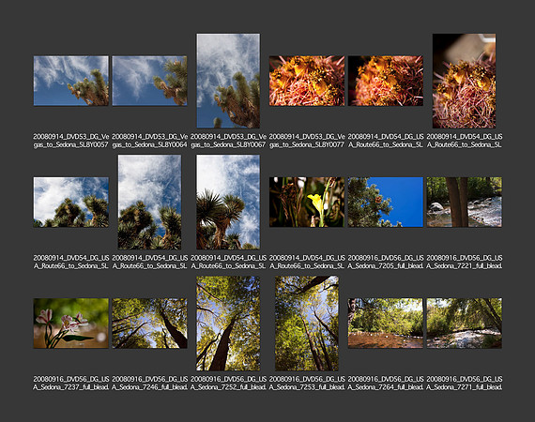Select the Joshua tree thumbnail labeled SL8Y0064
The width and height of the screenshot is (535, 422).
[149, 81]
